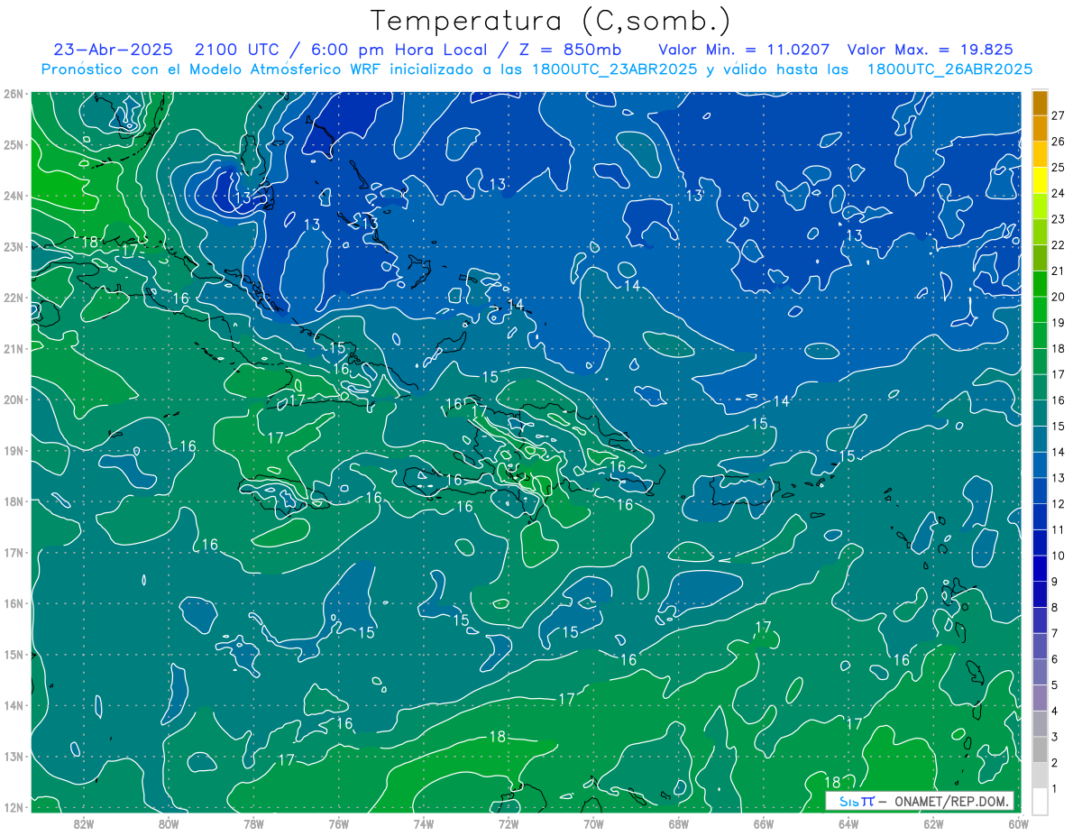Screen dimensions: 1082x836
Task: Click the title 'Temperatura (C,somb.)'
Action: pyautogui.click(x=551, y=22)
